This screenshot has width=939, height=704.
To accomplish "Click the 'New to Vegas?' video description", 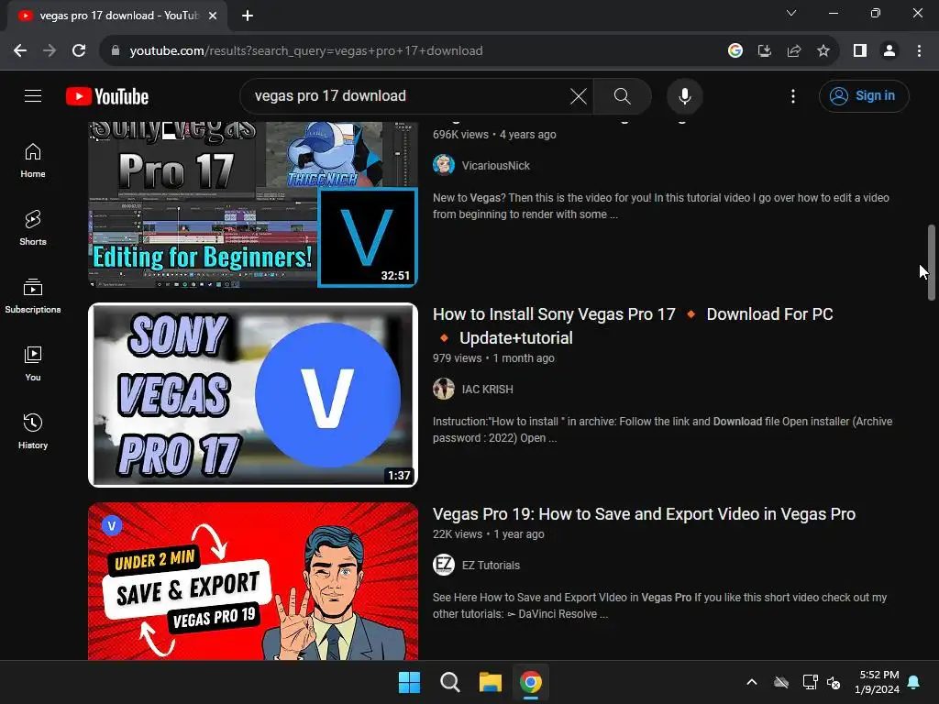I will click(x=661, y=206).
